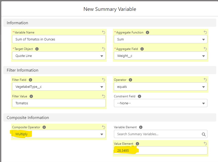Open the Target Object dropdown showing Quote Line

click(x=59, y=56)
